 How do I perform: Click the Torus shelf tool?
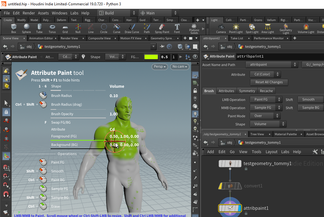[52, 29]
